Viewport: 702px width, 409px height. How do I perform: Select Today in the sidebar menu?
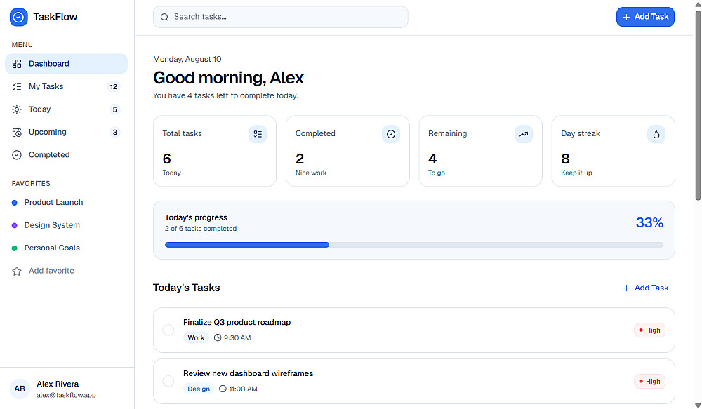click(66, 109)
